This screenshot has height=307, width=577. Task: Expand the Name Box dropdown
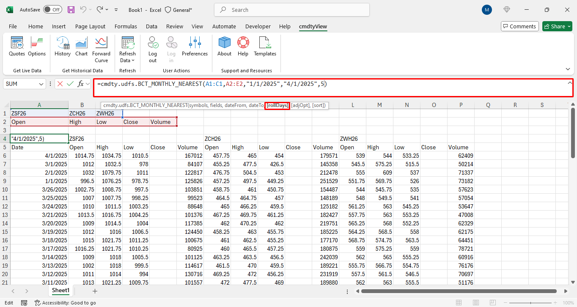41,84
